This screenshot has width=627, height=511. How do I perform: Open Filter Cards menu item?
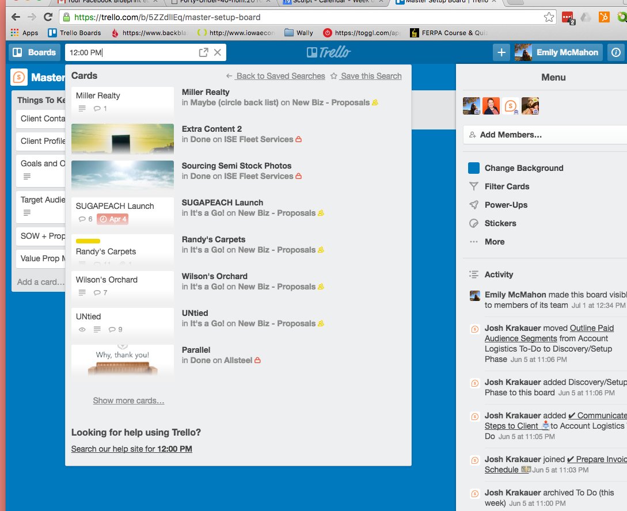pyautogui.click(x=499, y=186)
